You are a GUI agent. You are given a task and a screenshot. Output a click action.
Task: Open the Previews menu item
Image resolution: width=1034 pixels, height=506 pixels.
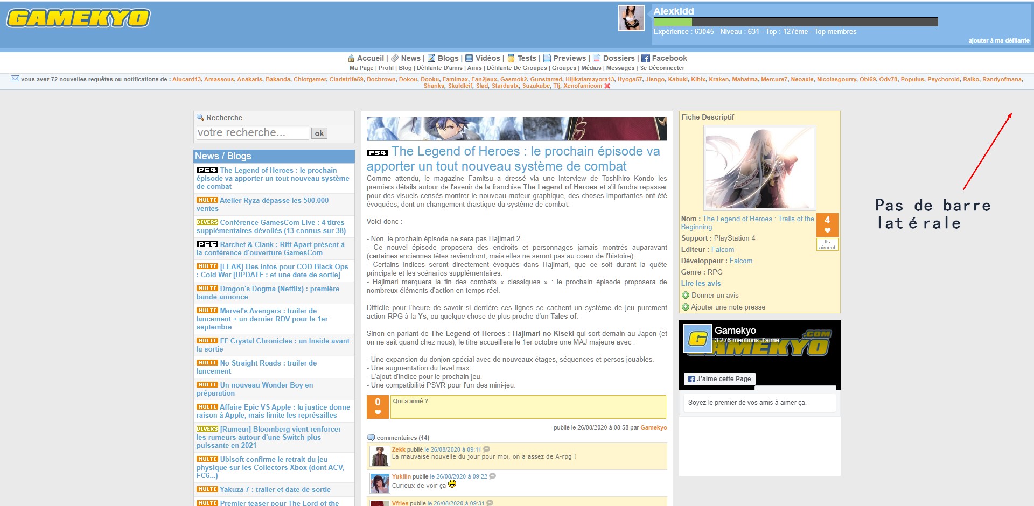click(570, 58)
